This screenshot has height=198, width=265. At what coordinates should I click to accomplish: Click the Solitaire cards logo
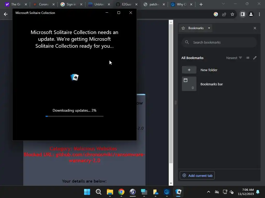pyautogui.click(x=75, y=77)
